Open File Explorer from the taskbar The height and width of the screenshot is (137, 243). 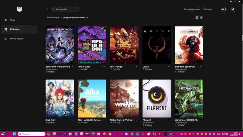[71, 134]
